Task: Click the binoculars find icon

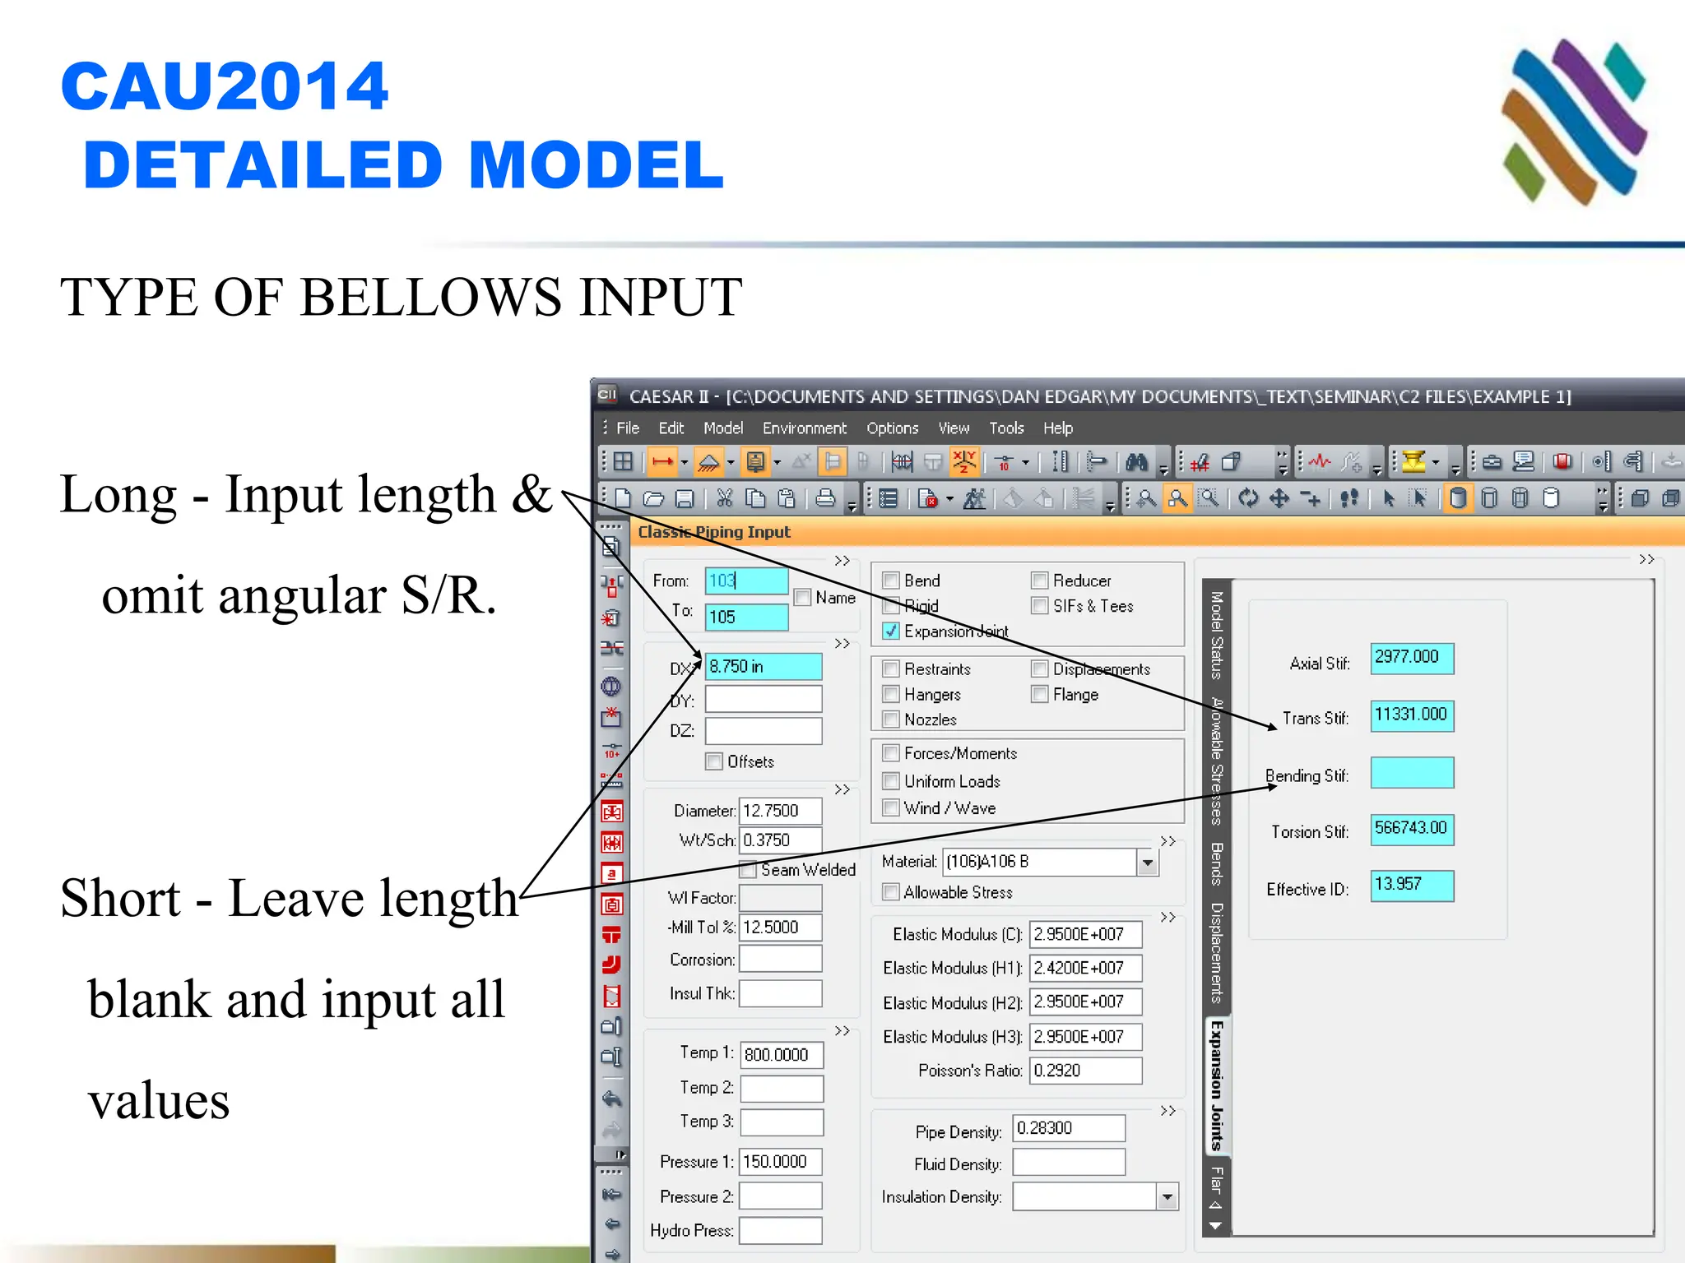Action: (1136, 462)
